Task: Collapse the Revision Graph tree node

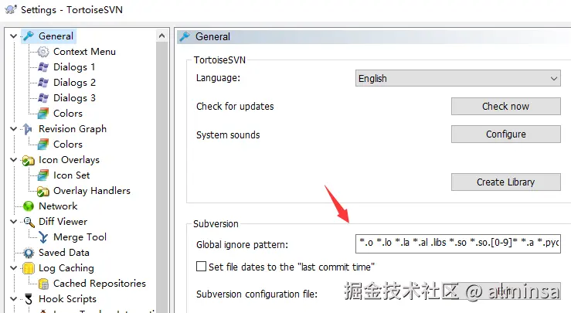Action: [x=13, y=129]
